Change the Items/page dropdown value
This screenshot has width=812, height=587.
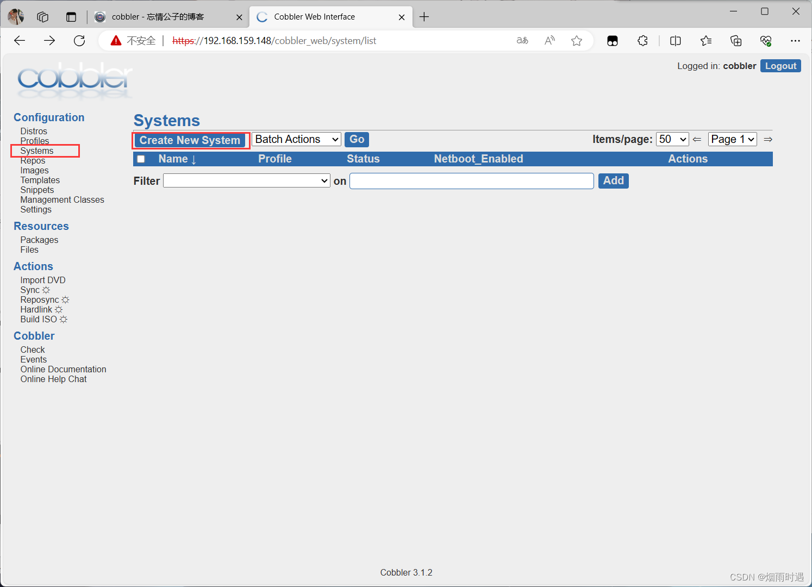(672, 140)
